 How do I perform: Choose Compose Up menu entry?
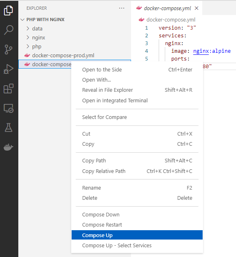137,235
